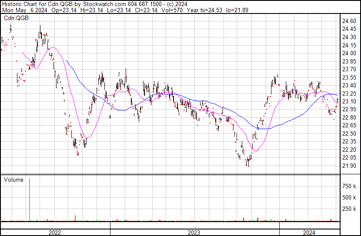Click the 23.25 price axis label
The image size is (361, 236).
coord(349,93)
